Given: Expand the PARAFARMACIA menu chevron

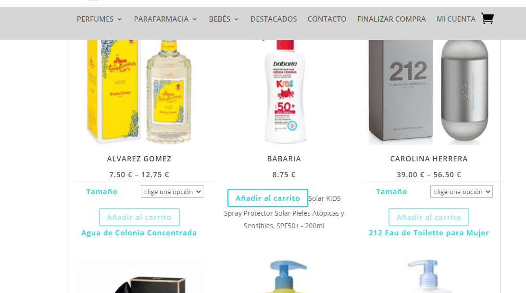Looking at the screenshot, I should tap(195, 19).
